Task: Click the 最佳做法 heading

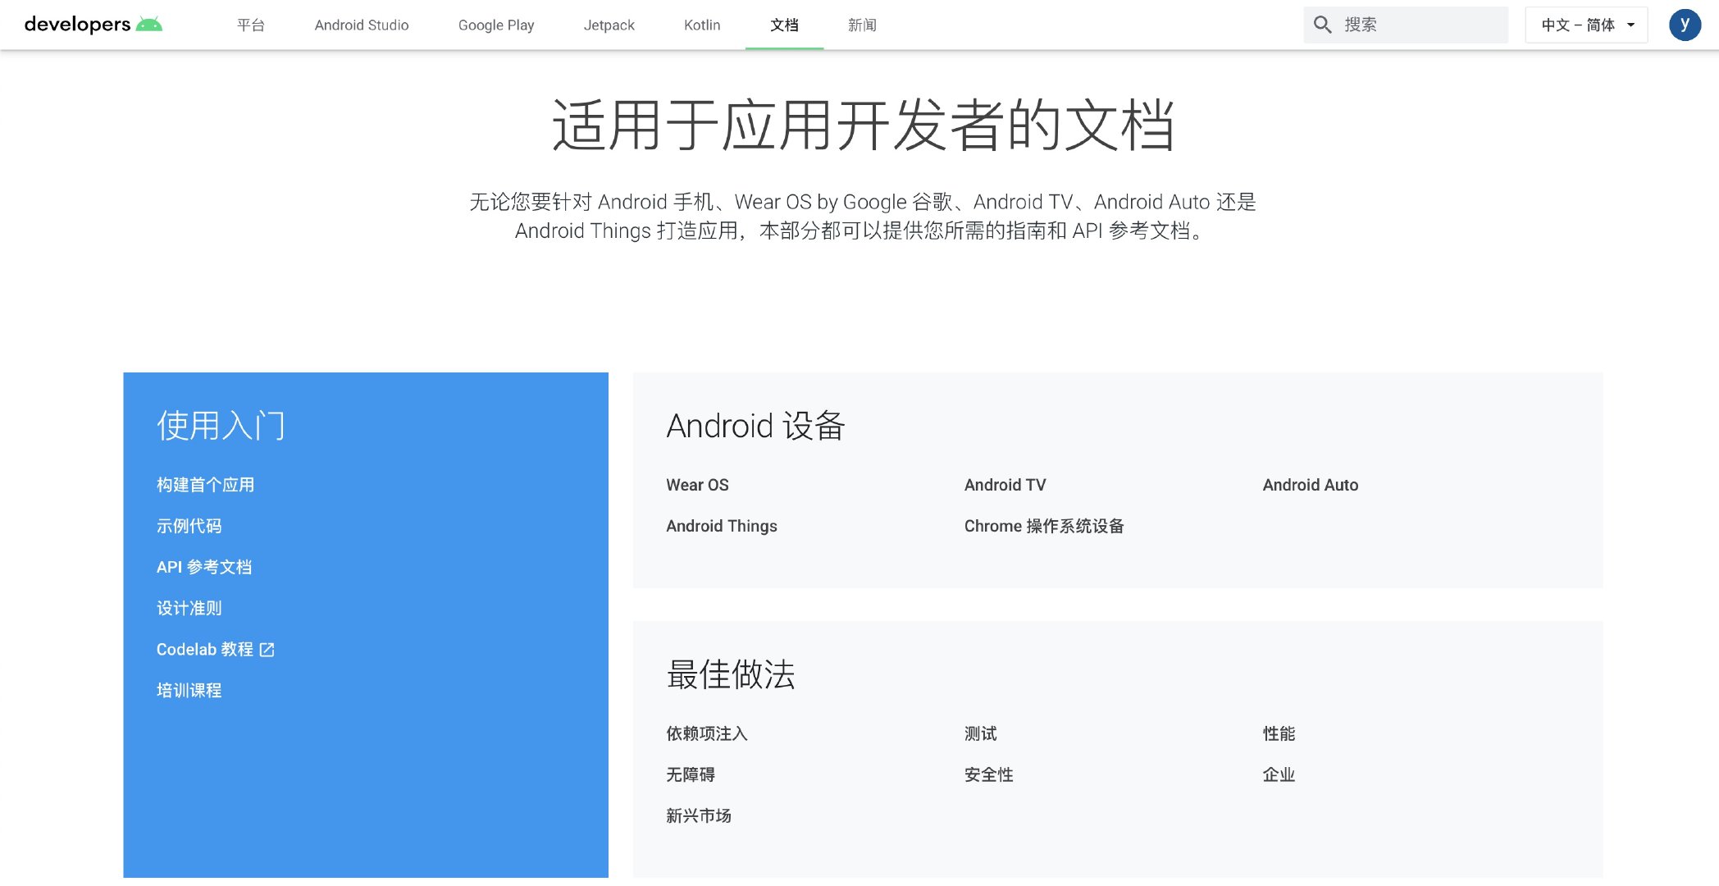Action: click(x=731, y=674)
